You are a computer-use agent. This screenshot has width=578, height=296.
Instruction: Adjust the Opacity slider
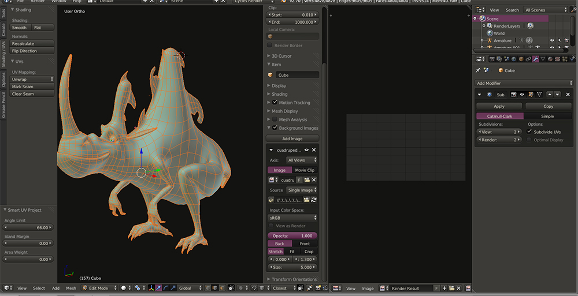click(x=292, y=235)
